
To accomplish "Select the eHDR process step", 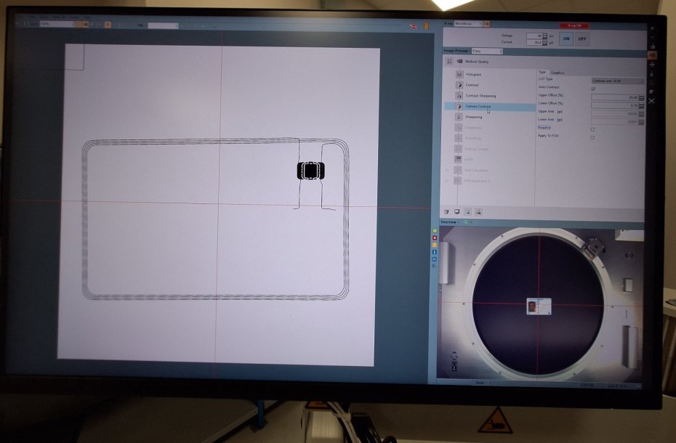I will tap(469, 160).
